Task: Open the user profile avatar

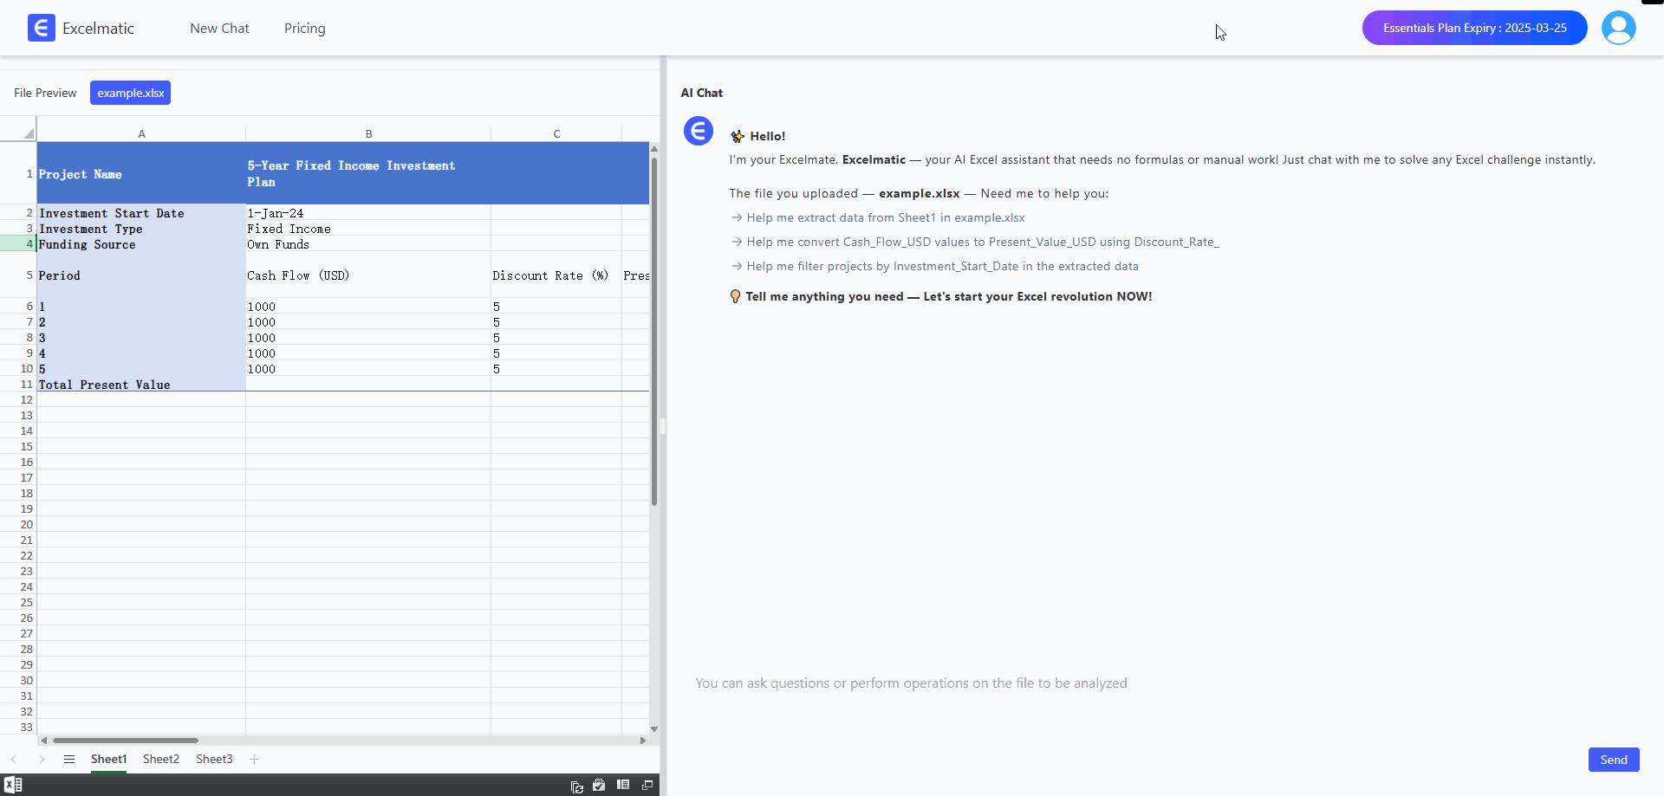Action: 1618,28
